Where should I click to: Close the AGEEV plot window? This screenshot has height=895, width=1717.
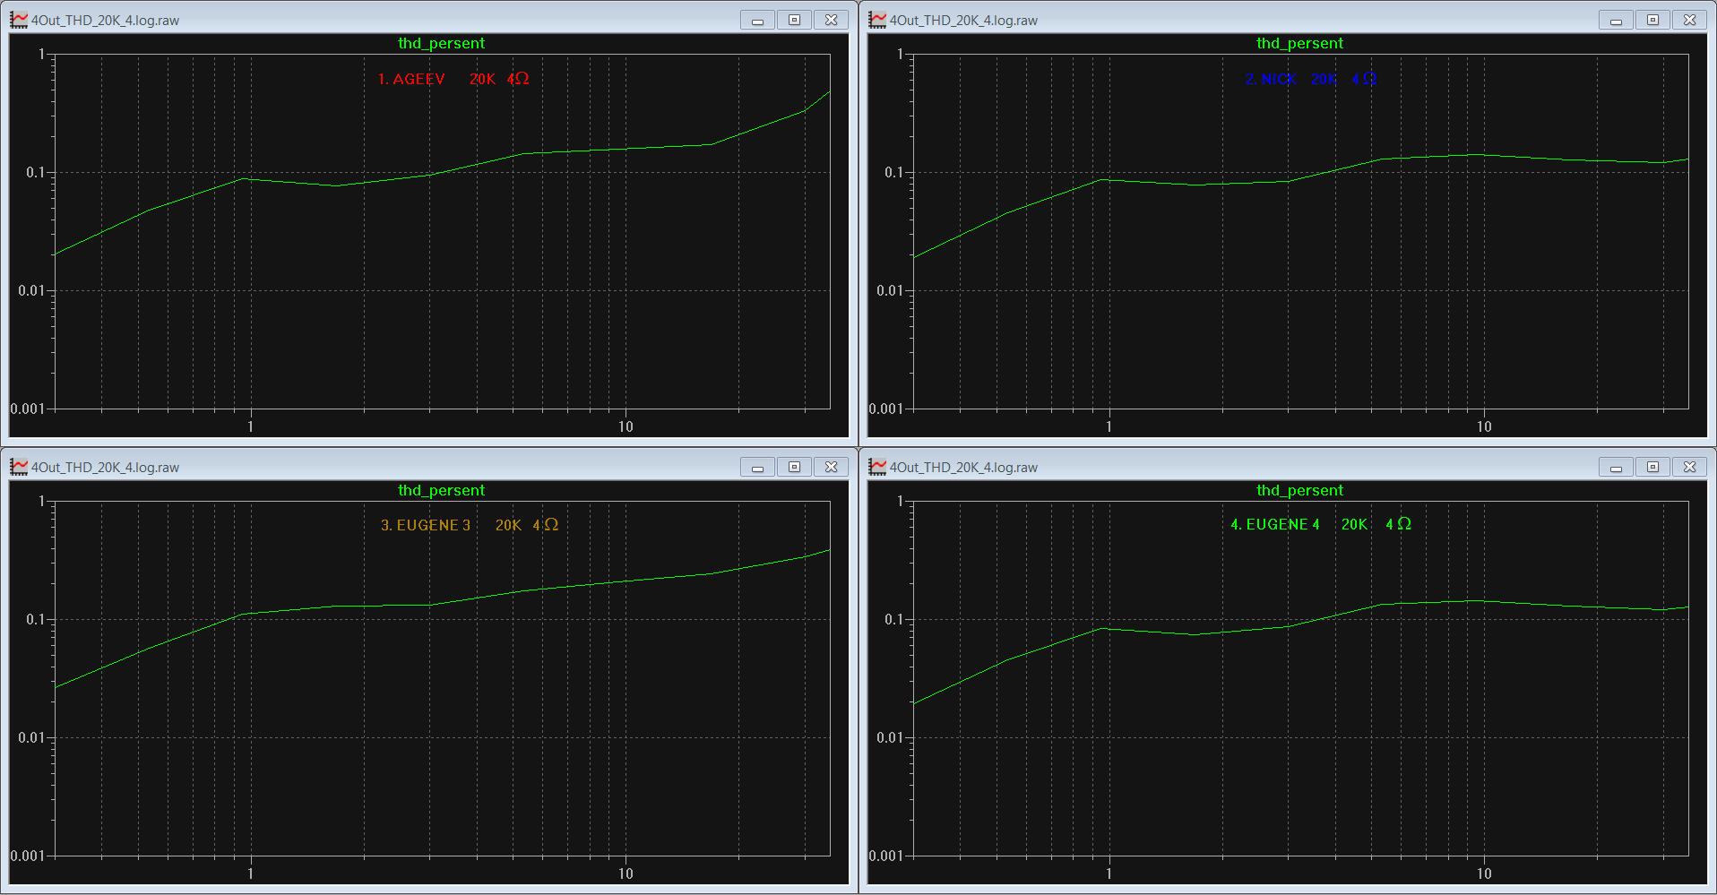[831, 20]
